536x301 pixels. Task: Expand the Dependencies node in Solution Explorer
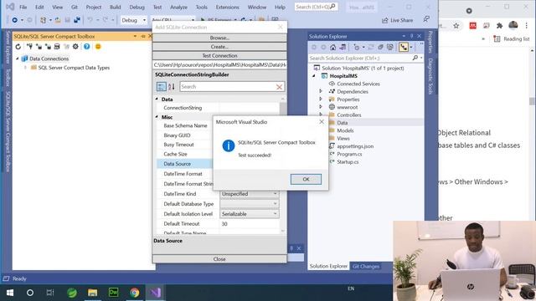point(321,91)
